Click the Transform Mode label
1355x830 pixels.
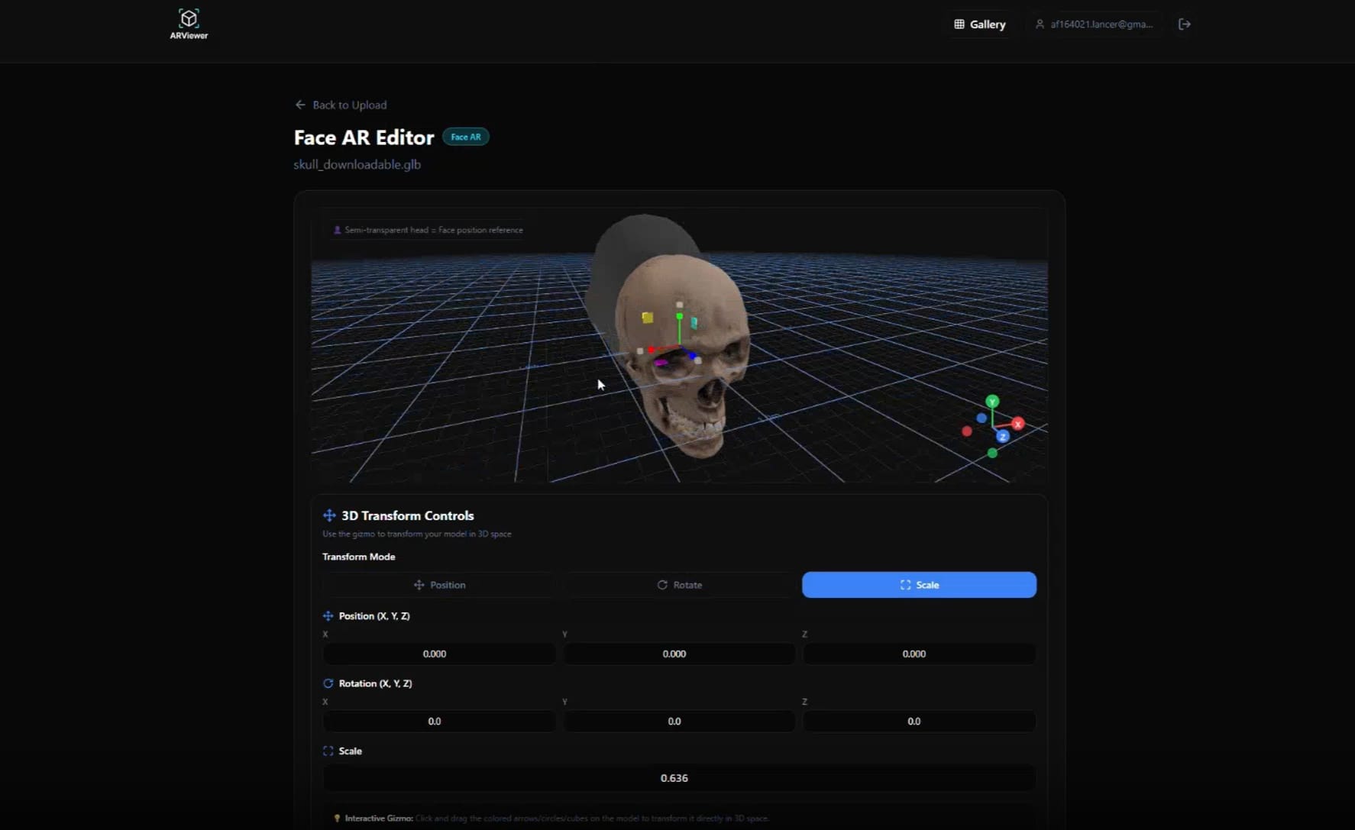coord(359,557)
